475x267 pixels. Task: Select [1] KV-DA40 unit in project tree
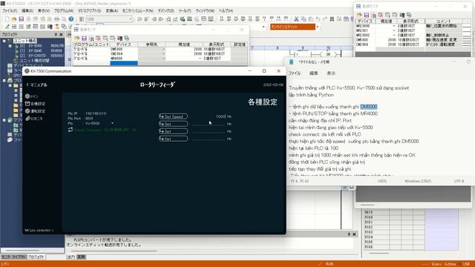click(x=35, y=51)
